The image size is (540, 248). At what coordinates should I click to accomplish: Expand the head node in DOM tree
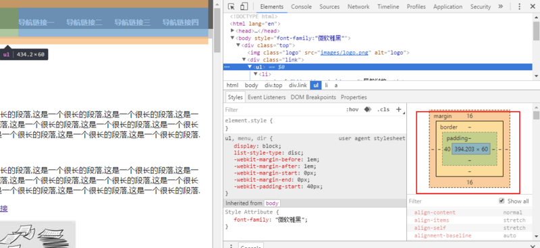point(232,31)
